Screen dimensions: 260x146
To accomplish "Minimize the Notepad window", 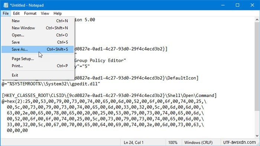I will point(223,5).
